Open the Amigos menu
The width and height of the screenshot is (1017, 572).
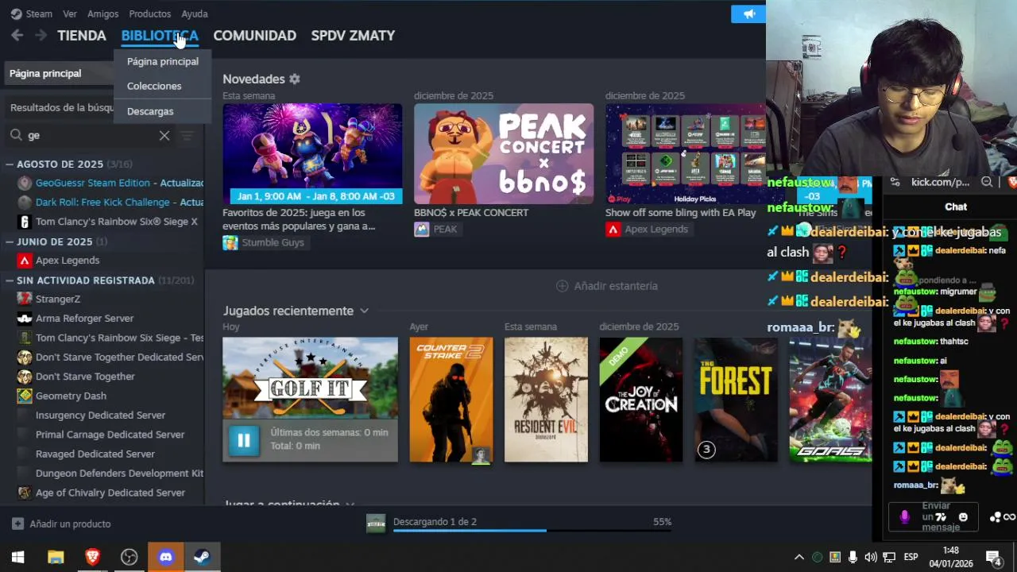pos(103,14)
